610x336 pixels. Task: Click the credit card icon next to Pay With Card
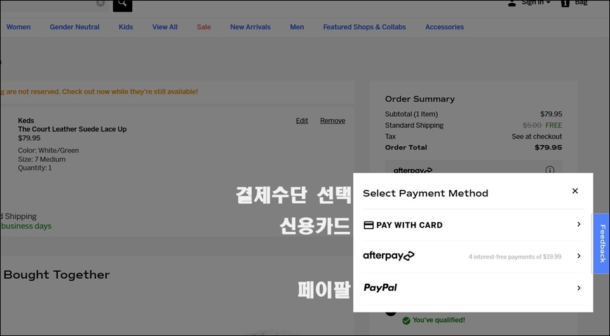[369, 225]
